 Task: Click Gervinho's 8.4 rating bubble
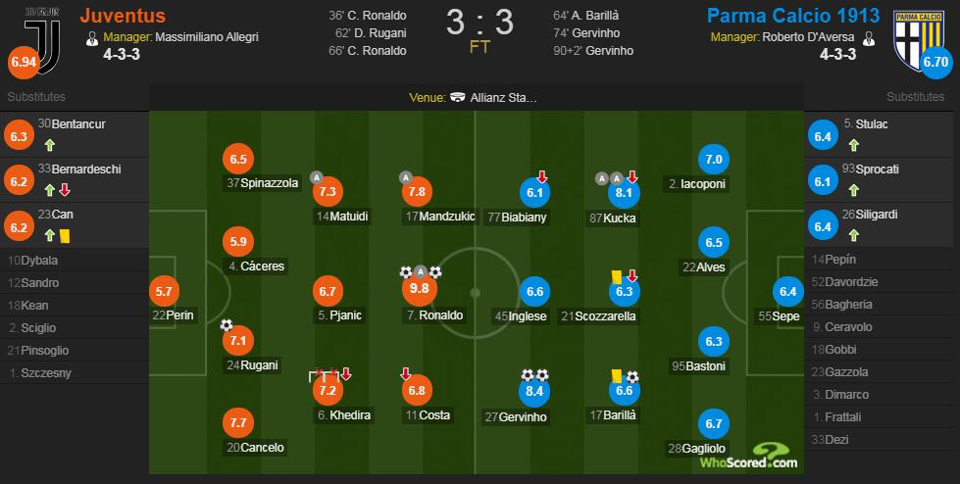click(x=535, y=392)
